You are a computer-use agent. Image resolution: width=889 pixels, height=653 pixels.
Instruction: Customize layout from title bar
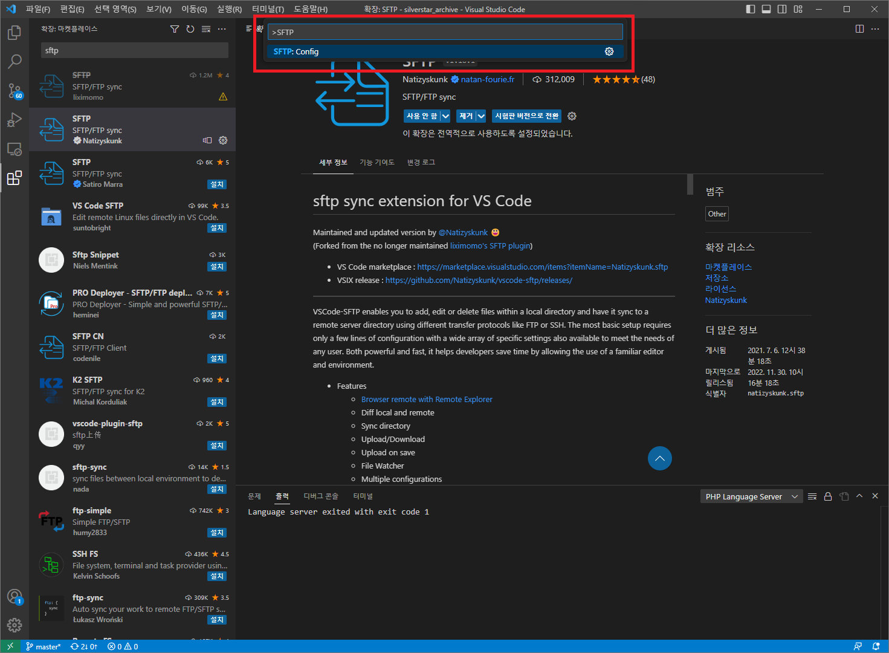(798, 9)
